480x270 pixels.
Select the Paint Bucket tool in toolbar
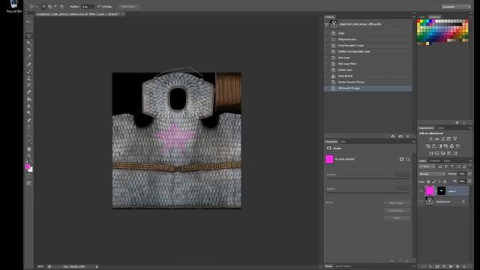28,99
